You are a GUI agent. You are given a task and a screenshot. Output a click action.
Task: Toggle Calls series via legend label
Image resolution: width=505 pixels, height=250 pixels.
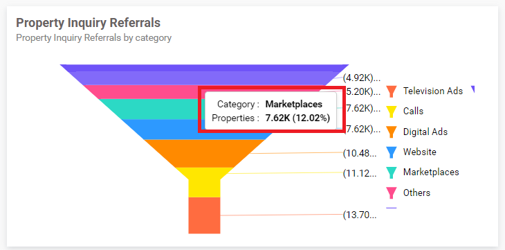(413, 111)
